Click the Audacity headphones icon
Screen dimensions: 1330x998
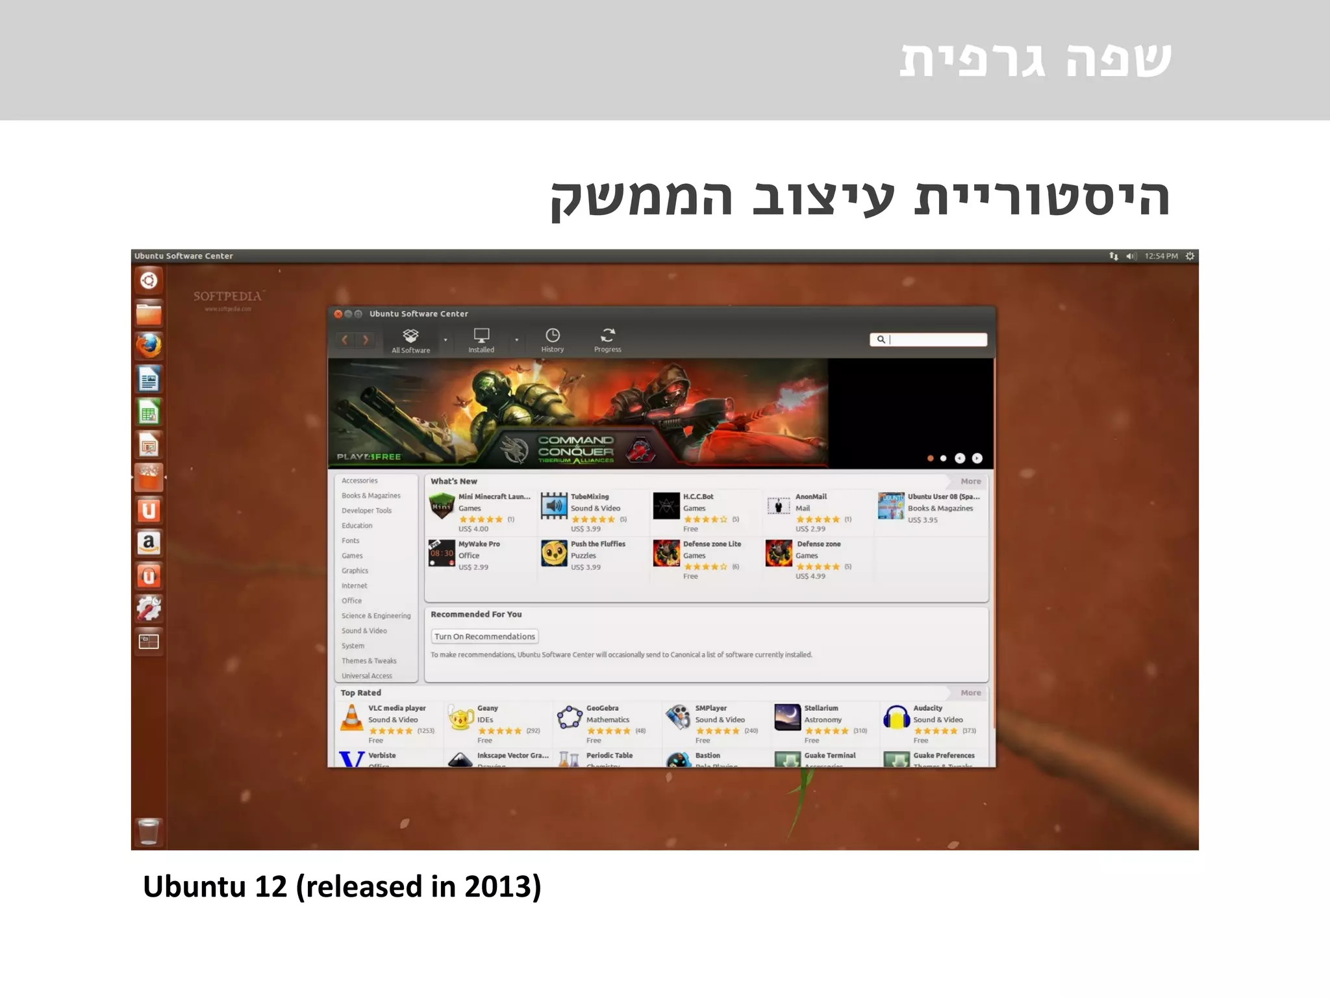[897, 717]
